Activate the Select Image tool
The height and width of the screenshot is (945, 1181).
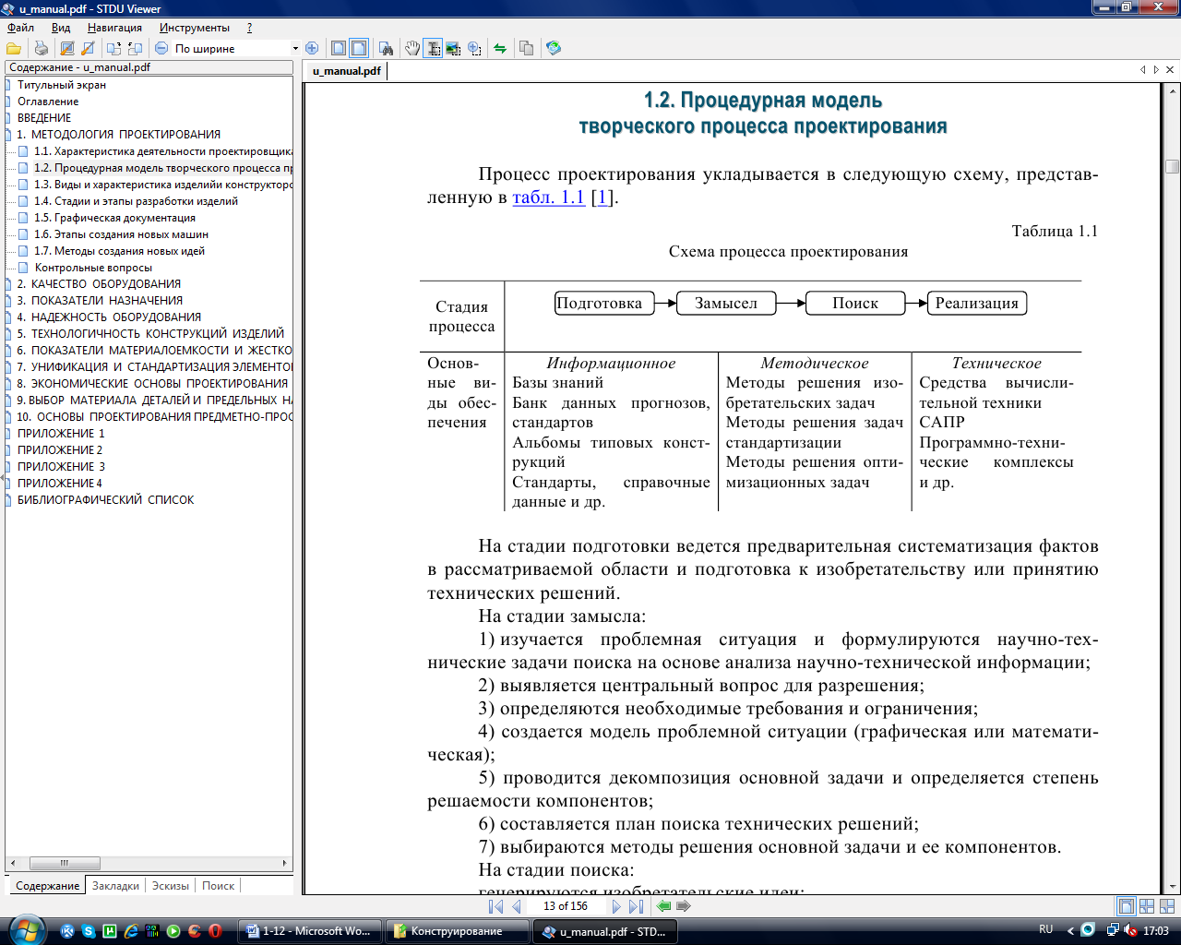coord(453,48)
